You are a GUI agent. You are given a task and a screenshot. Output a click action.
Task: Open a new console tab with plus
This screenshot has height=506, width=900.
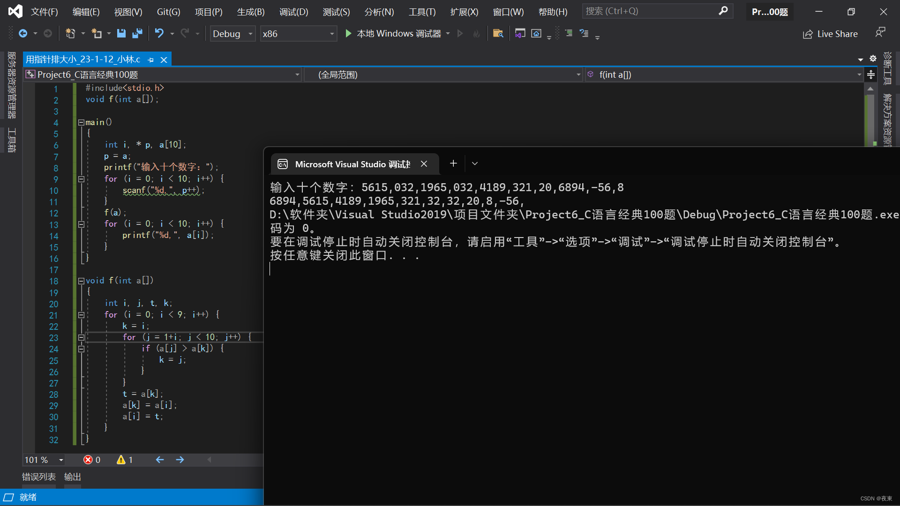coord(453,164)
